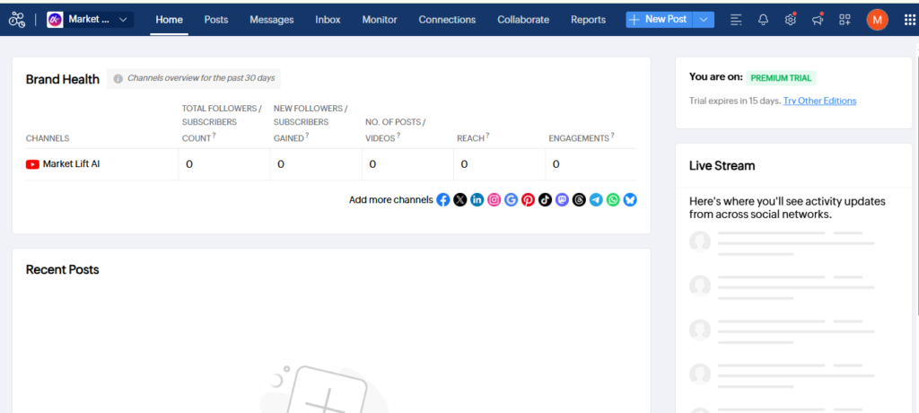919x413 pixels.
Task: Add a Google Business Profile channel
Action: [511, 200]
